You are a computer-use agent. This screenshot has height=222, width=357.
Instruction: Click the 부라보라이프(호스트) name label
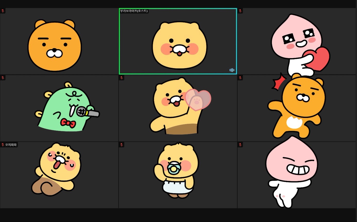(x=134, y=11)
